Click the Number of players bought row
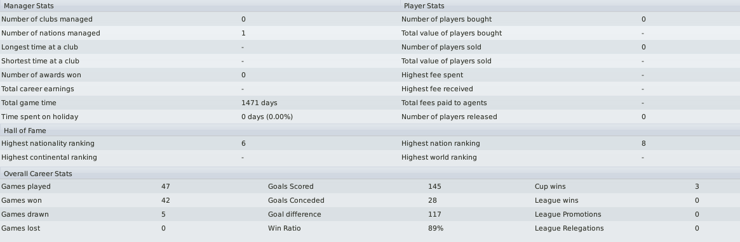740x242 pixels. point(570,19)
